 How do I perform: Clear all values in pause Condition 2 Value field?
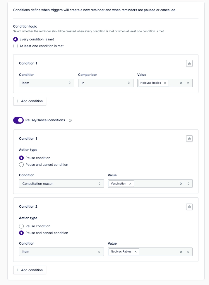pos(181,252)
